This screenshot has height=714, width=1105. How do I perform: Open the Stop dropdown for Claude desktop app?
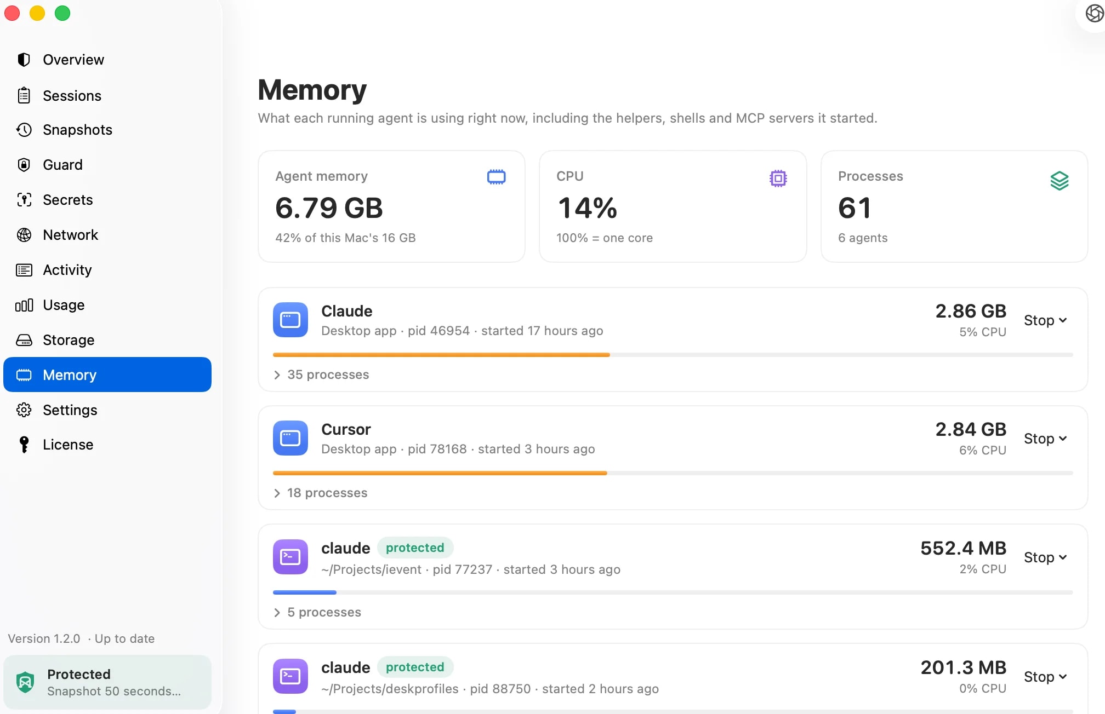1045,320
